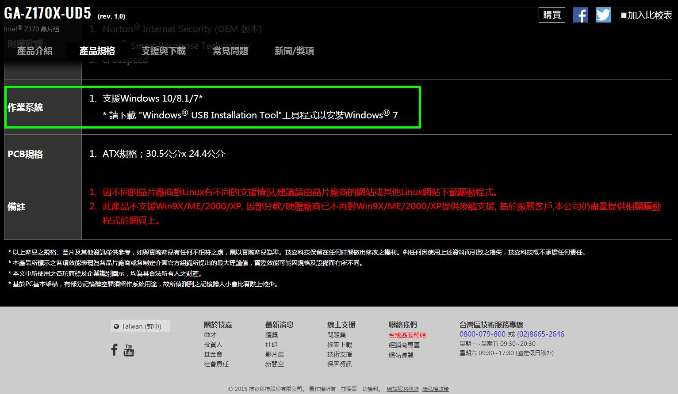
Task: Open the 網站服務條款 link
Action: (x=402, y=389)
